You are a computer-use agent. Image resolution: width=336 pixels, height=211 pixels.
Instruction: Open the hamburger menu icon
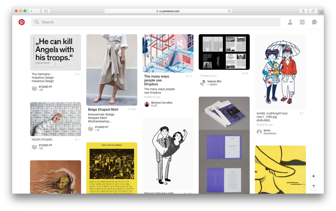302,22
